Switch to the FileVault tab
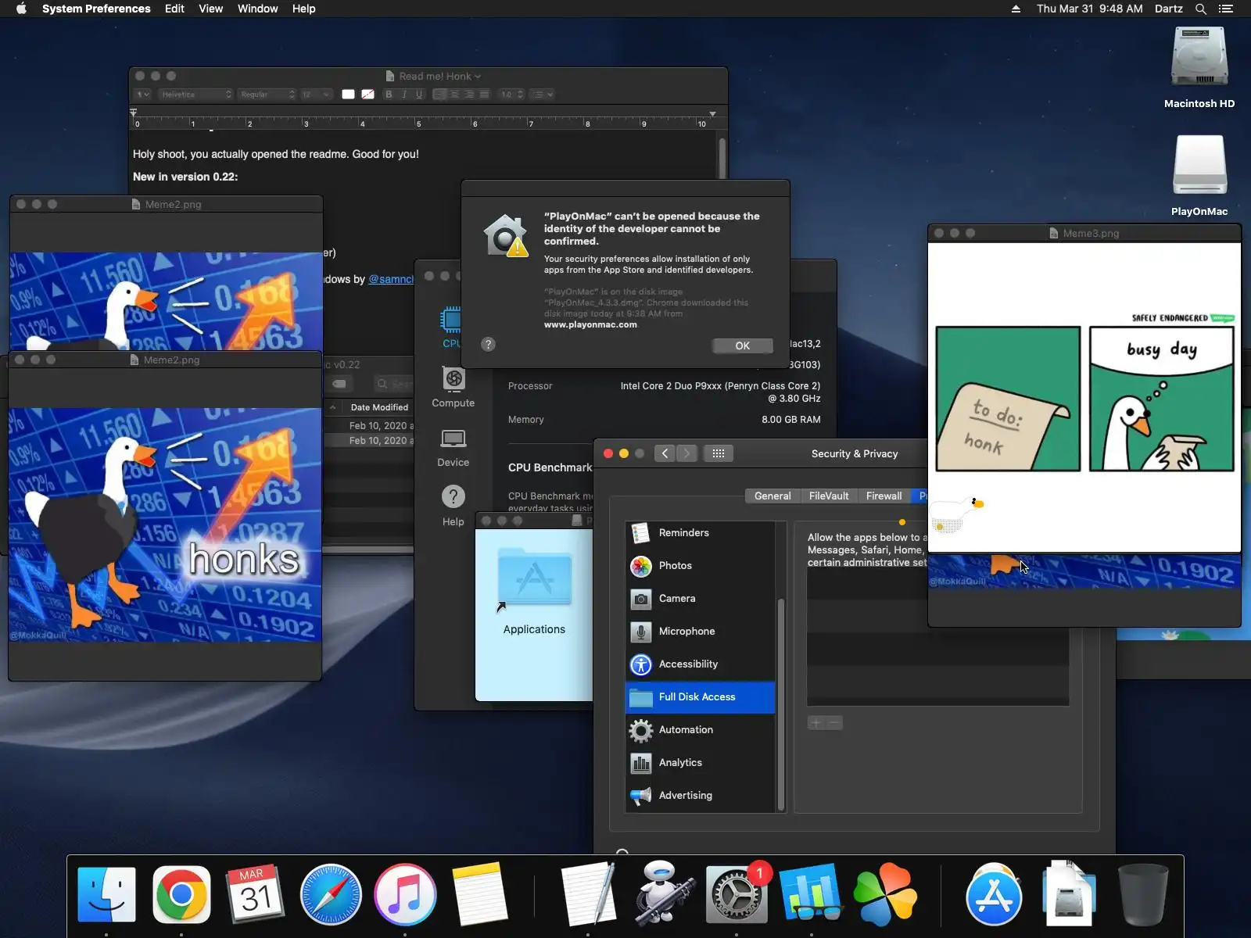 (x=829, y=496)
